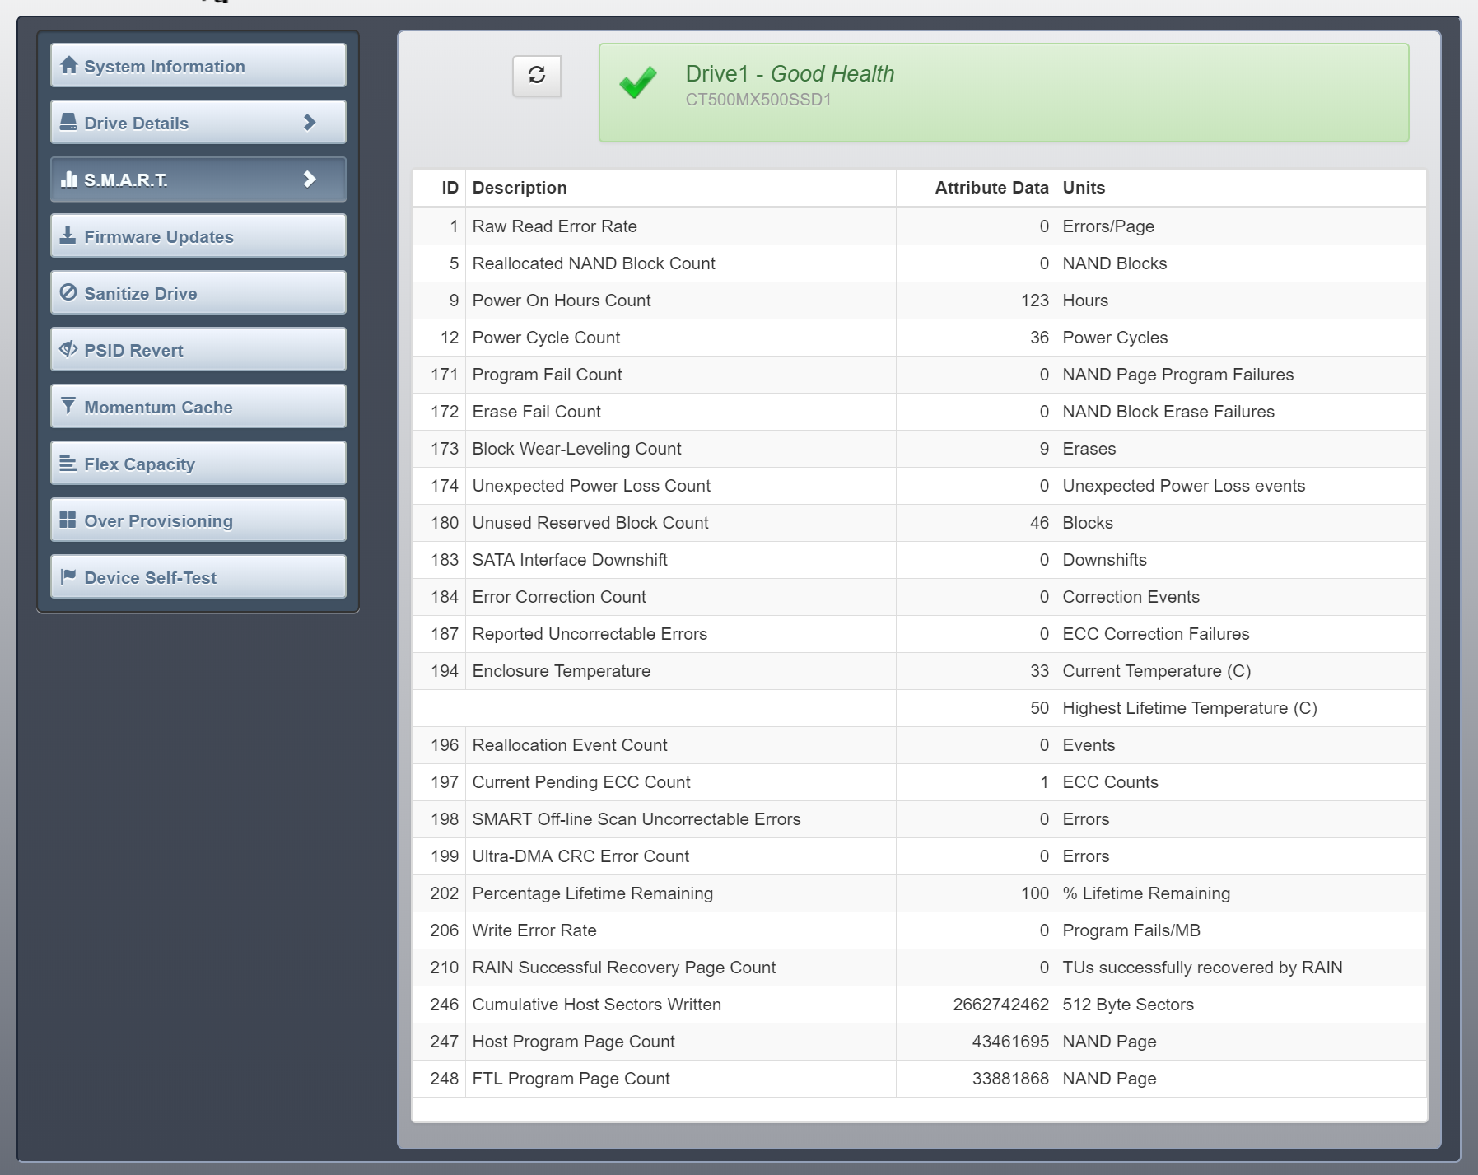Click the Error Correction Count description
This screenshot has height=1175, width=1478.
click(x=559, y=597)
